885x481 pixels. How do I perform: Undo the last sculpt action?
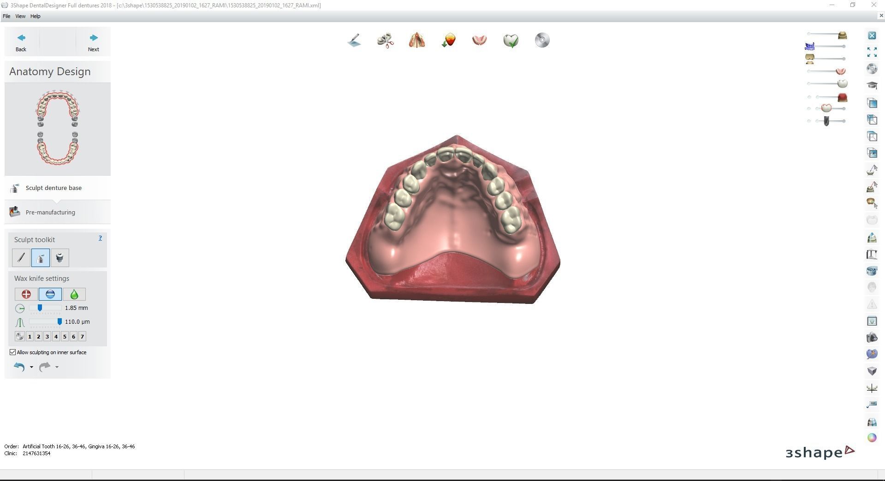[x=19, y=367]
